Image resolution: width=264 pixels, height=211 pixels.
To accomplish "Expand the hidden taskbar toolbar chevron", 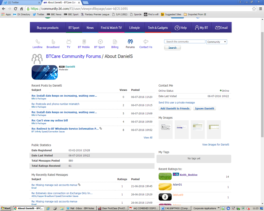I will pos(219,208).
